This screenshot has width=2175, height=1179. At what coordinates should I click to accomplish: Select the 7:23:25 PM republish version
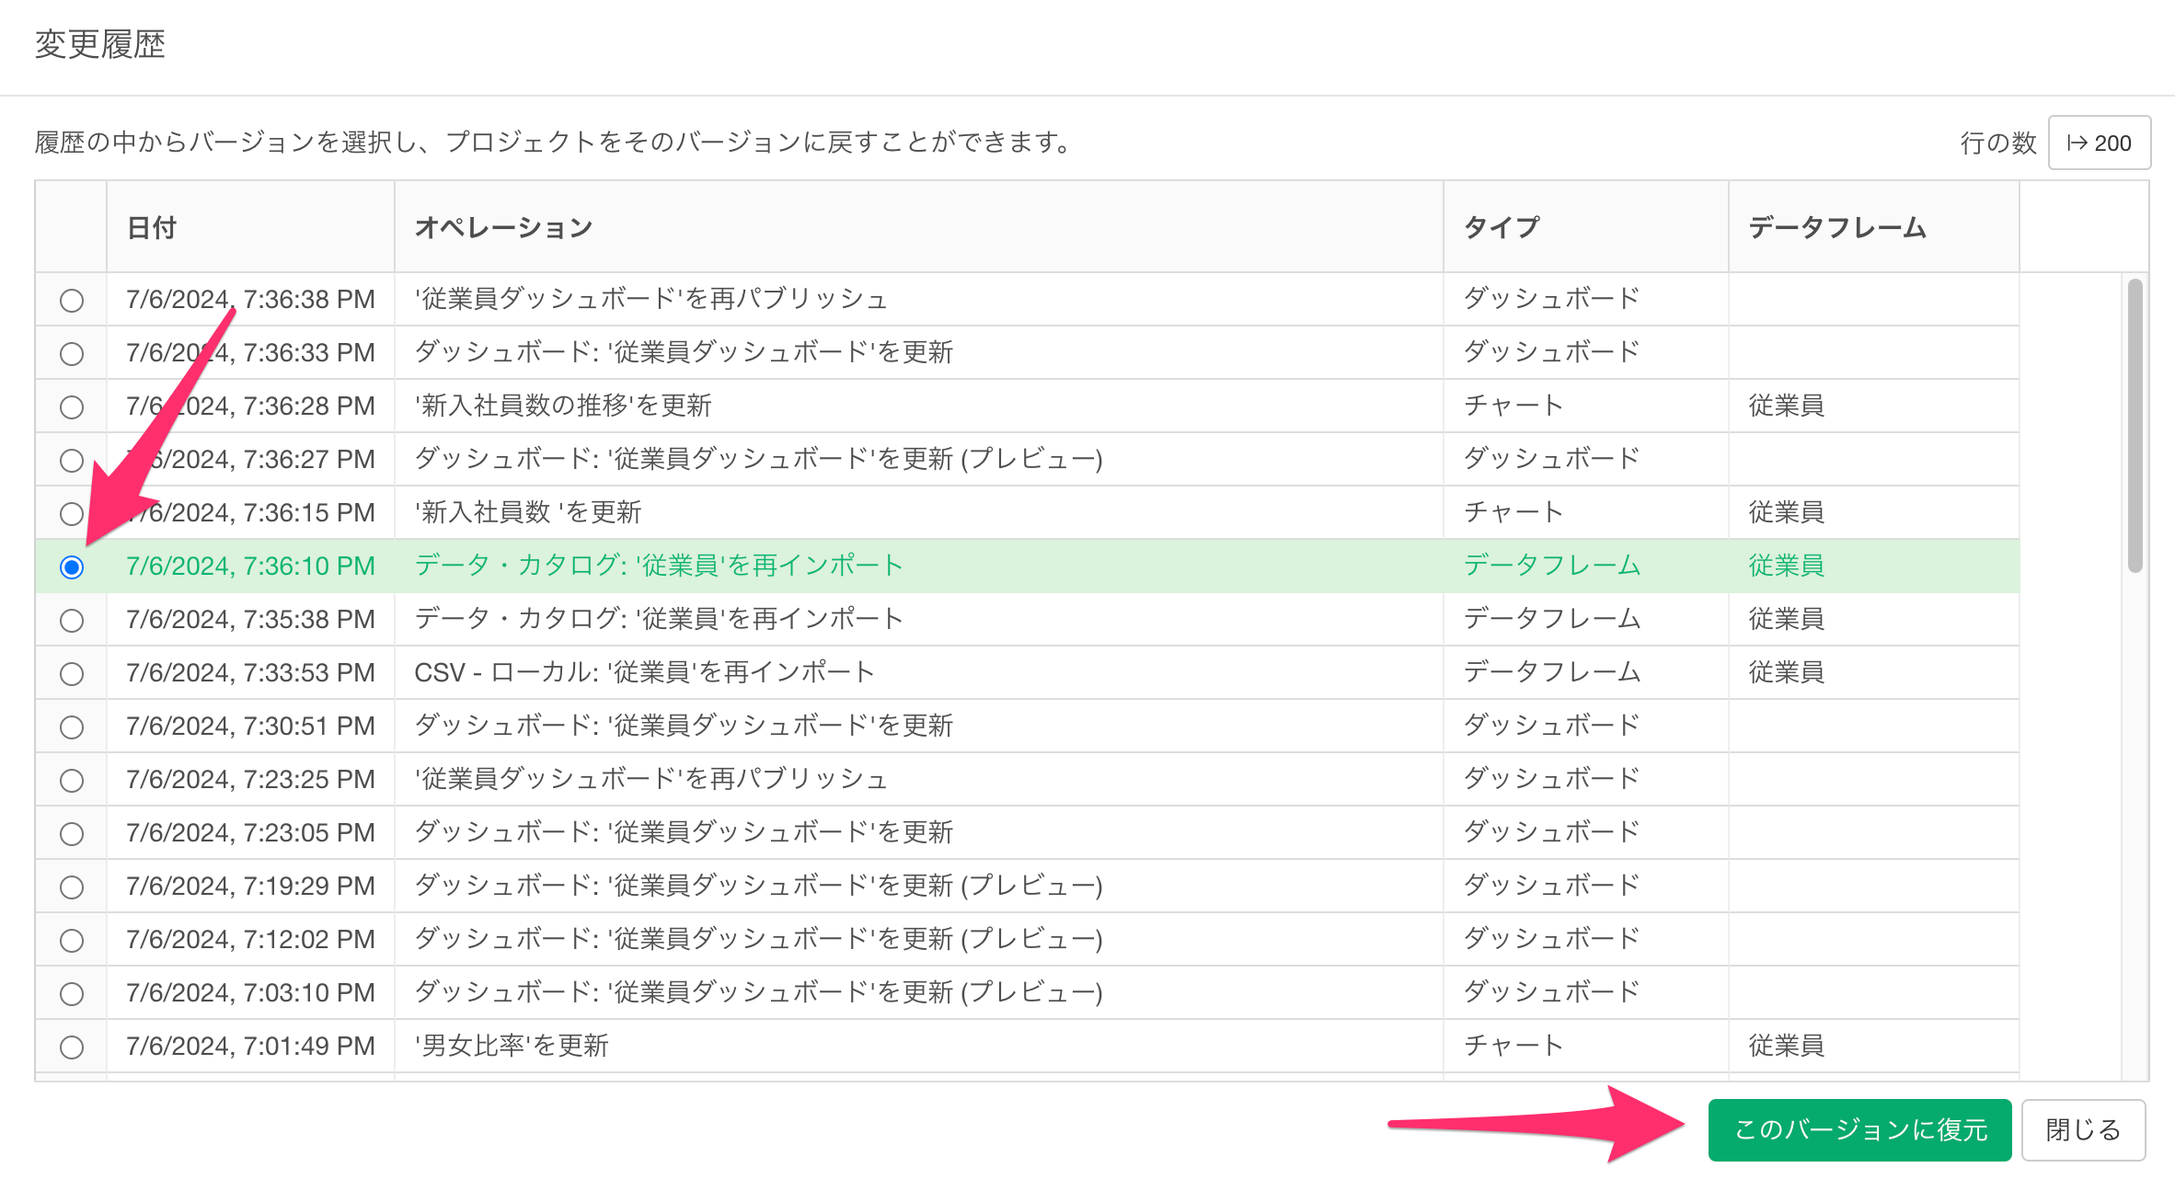point(72,781)
